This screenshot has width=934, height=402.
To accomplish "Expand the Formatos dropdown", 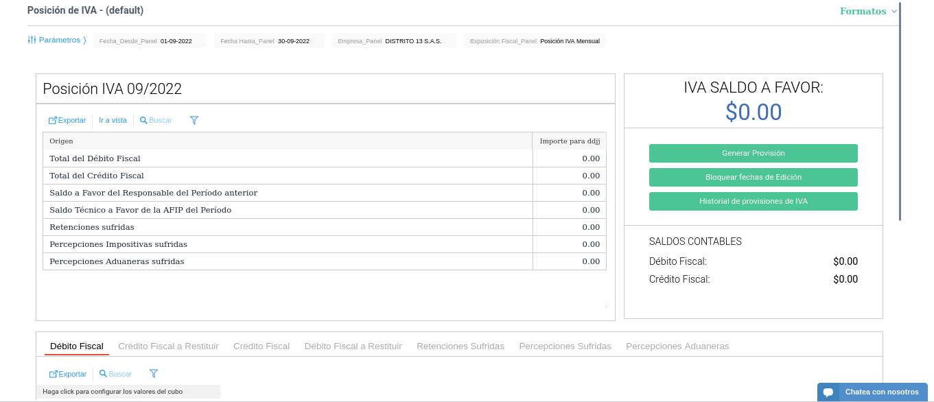I will 868,11.
